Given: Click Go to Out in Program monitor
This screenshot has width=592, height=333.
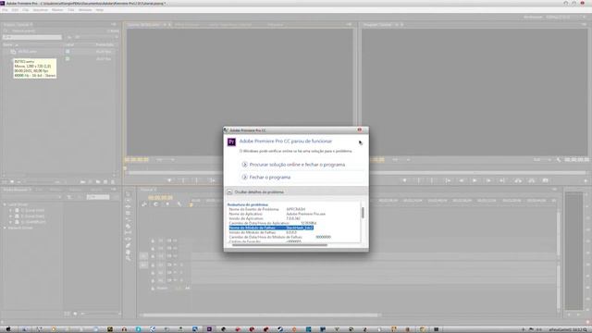Looking at the screenshot, I should 502,181.
